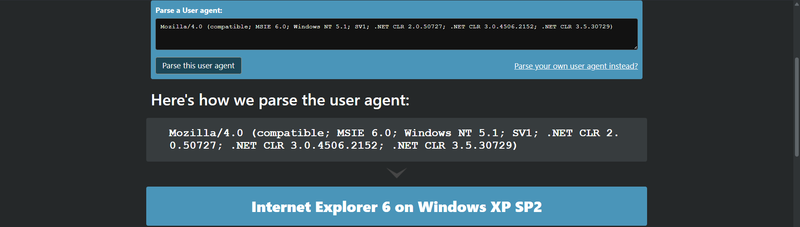
Task: Select the Internet Explorer 6 result banner
Action: [x=396, y=207]
